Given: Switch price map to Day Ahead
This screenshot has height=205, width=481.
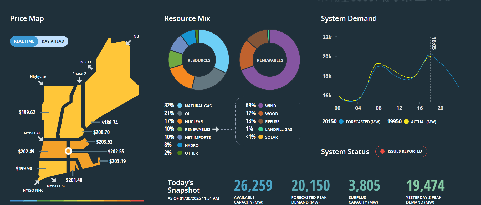Looking at the screenshot, I should (53, 41).
